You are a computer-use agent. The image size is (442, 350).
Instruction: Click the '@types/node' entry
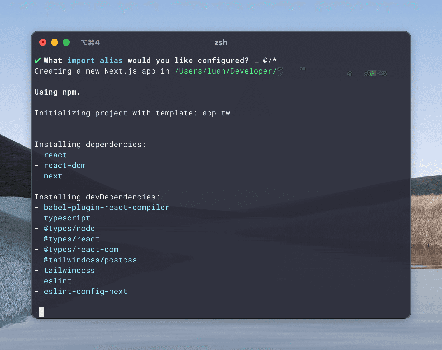(69, 229)
